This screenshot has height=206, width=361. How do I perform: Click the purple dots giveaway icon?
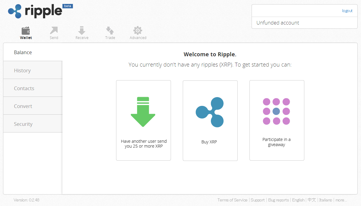[276, 111]
